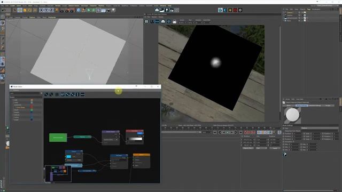Screen dimensions: 342x192
Task: Click the material preview sphere thumbnail
Action: point(292,115)
